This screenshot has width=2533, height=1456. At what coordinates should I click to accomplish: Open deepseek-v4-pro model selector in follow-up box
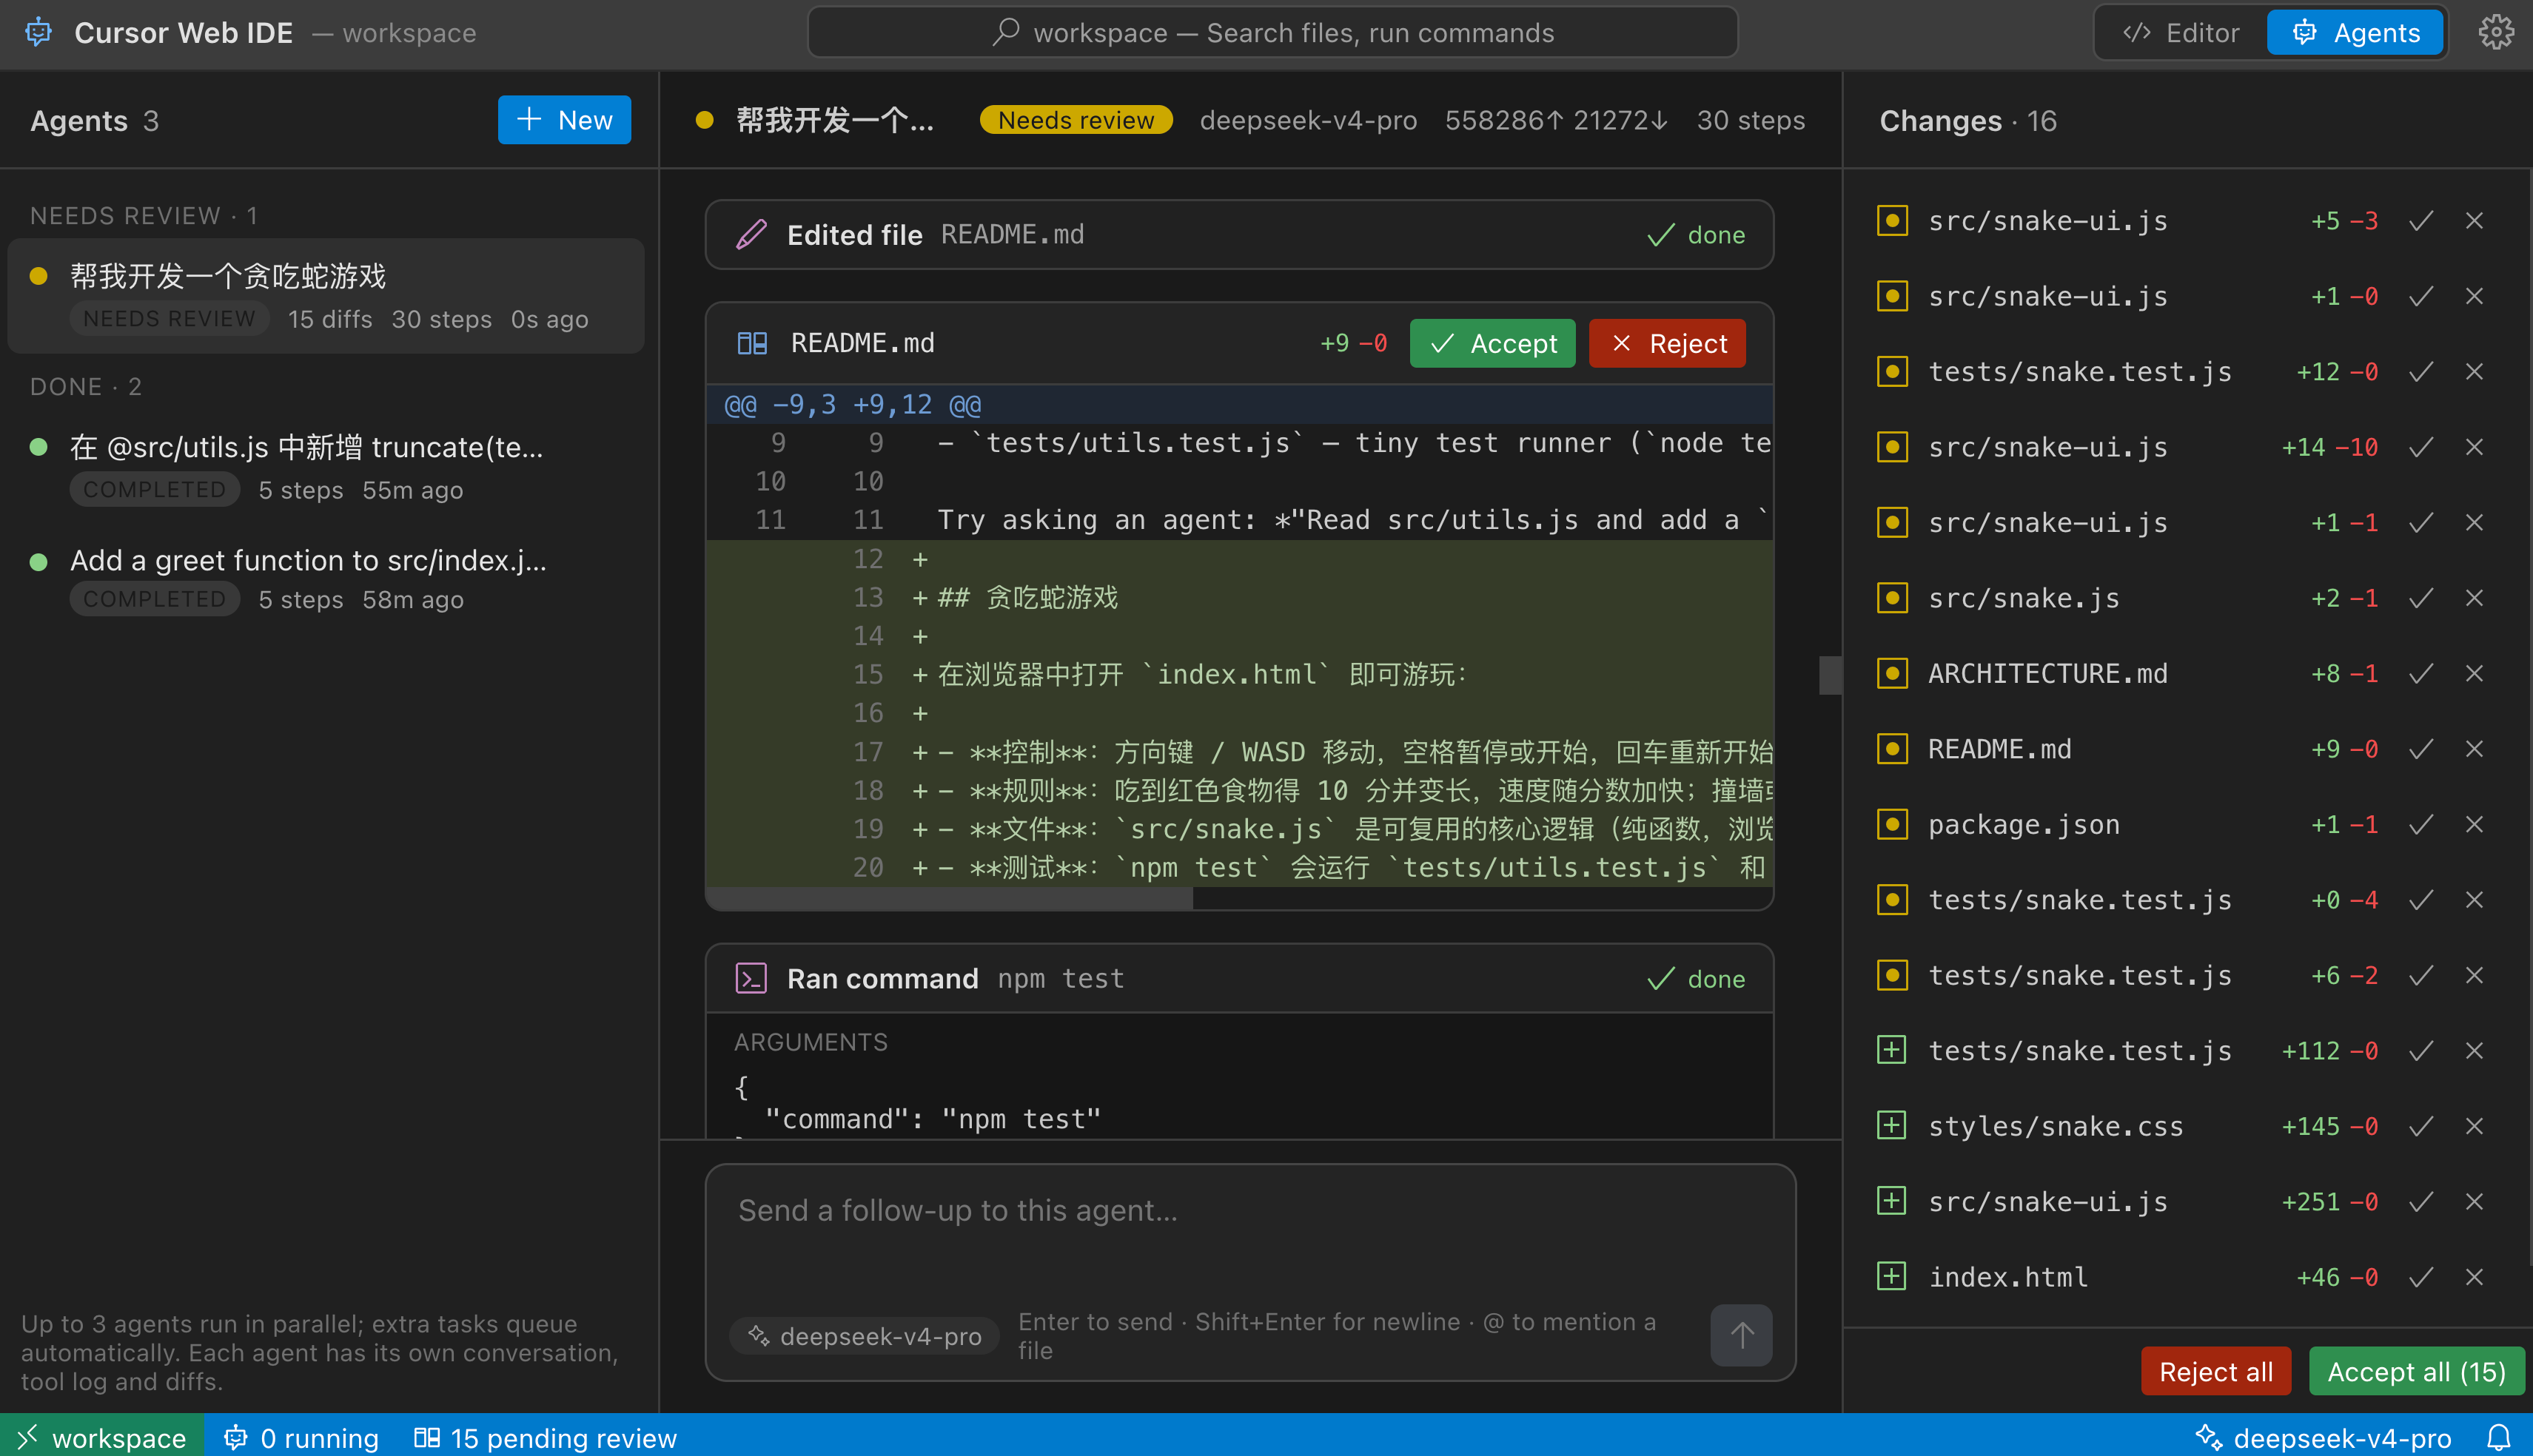tap(865, 1336)
